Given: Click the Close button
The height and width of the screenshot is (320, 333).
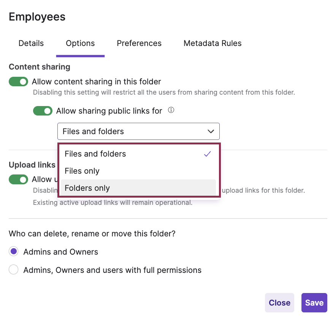Looking at the screenshot, I should (279, 303).
